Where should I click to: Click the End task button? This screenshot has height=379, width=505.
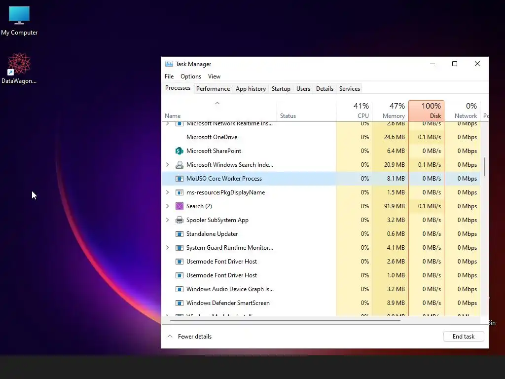coord(464,337)
